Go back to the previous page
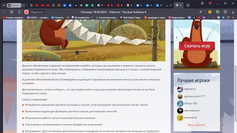237x133 pixels. point(4,12)
